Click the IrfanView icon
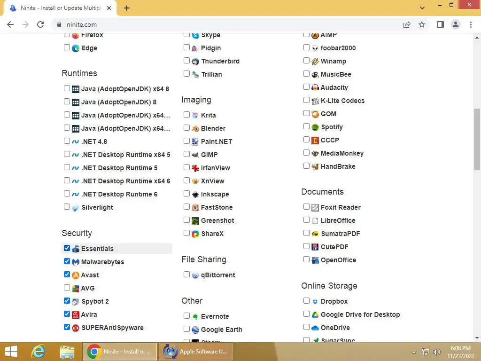The image size is (481, 361). click(195, 168)
